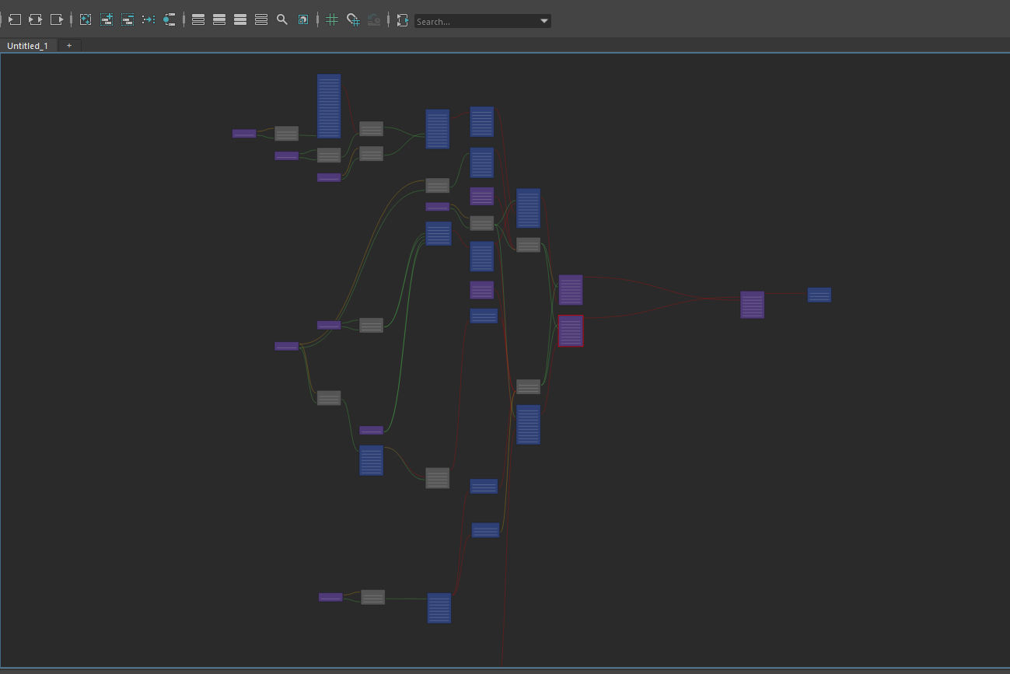
Task: Add a new tab with the plus button
Action: click(x=69, y=46)
